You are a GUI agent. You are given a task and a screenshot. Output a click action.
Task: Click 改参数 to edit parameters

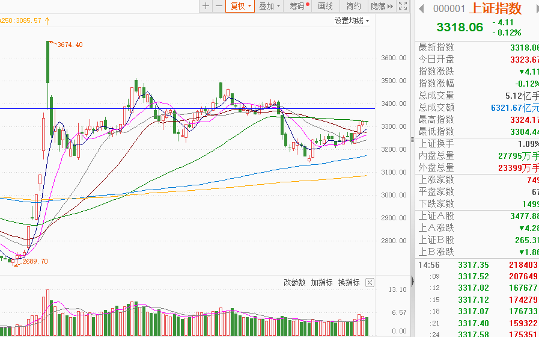[294, 282]
